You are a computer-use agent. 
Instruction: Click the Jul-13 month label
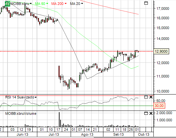[x=54, y=134]
